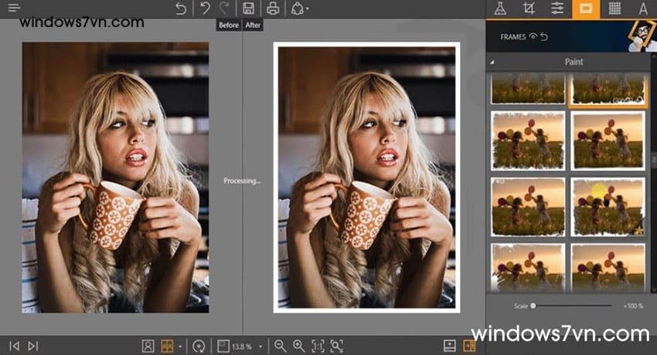
Task: Click the frames panel vertical scrollbar
Action: 653,159
